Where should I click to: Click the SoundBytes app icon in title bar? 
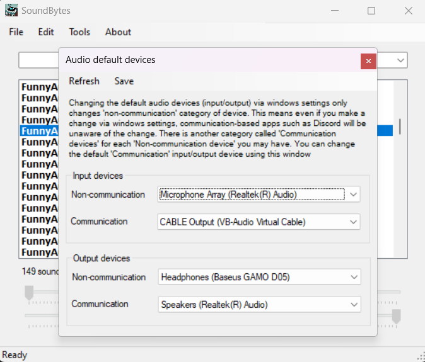click(x=11, y=11)
